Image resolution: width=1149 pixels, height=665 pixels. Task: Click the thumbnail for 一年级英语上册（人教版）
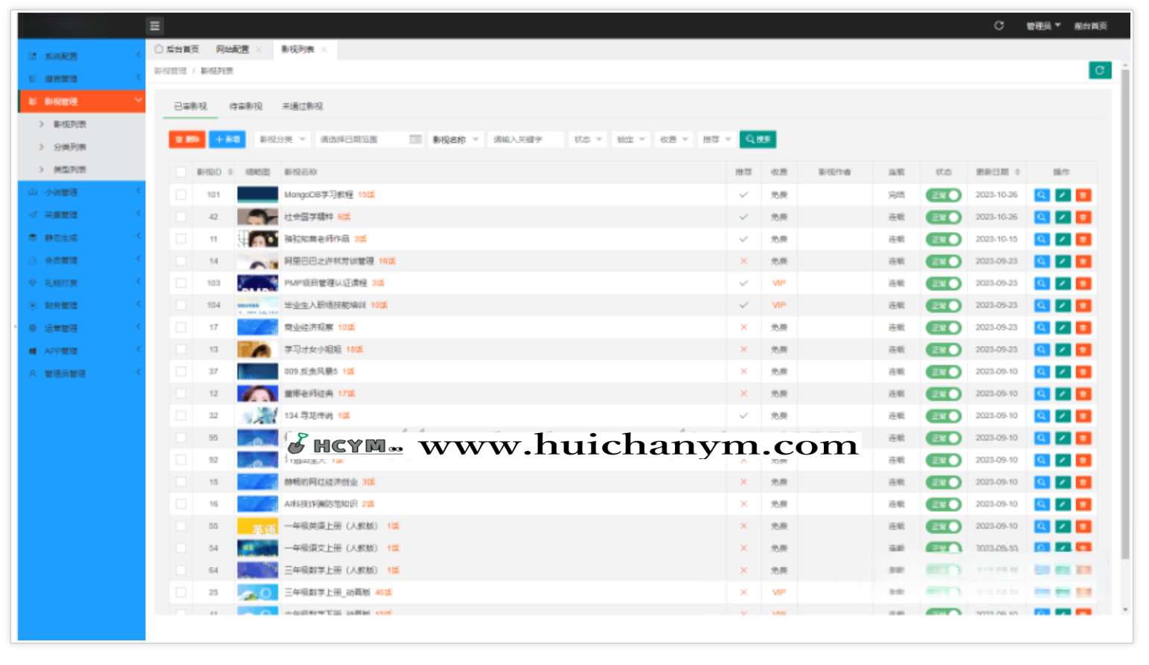pos(256,526)
